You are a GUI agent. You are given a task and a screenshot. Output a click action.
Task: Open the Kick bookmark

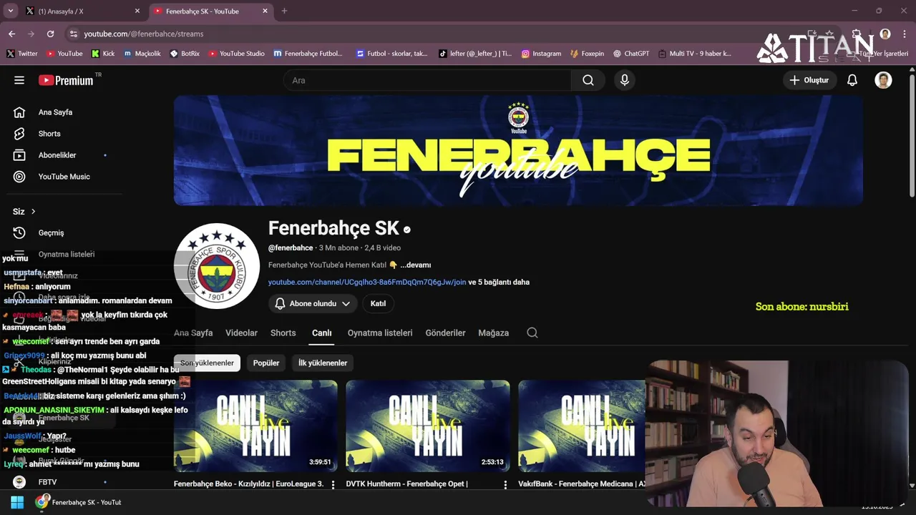coord(103,54)
